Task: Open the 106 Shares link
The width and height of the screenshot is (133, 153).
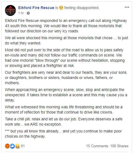Action: [x=119, y=146]
